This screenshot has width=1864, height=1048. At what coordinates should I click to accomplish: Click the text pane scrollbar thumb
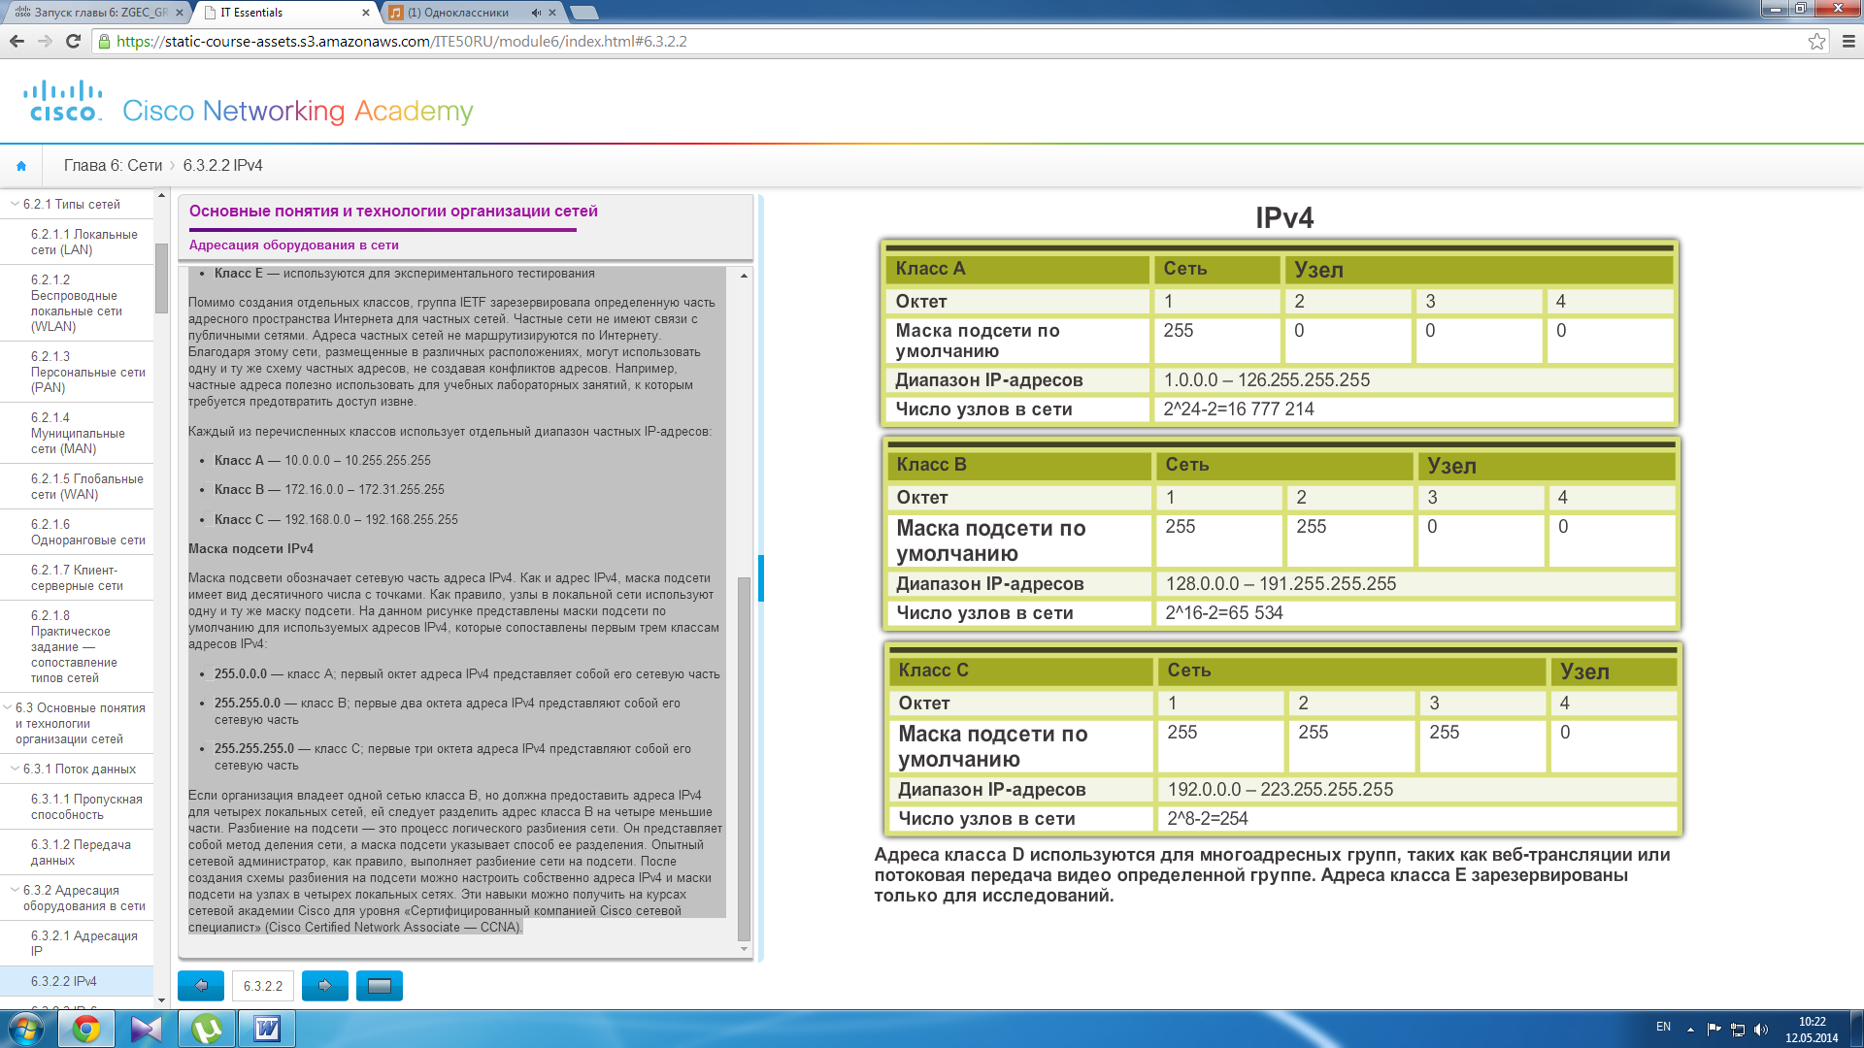tap(745, 759)
